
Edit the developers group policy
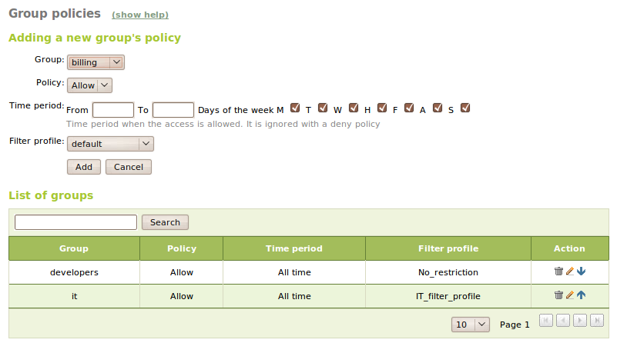(x=570, y=271)
